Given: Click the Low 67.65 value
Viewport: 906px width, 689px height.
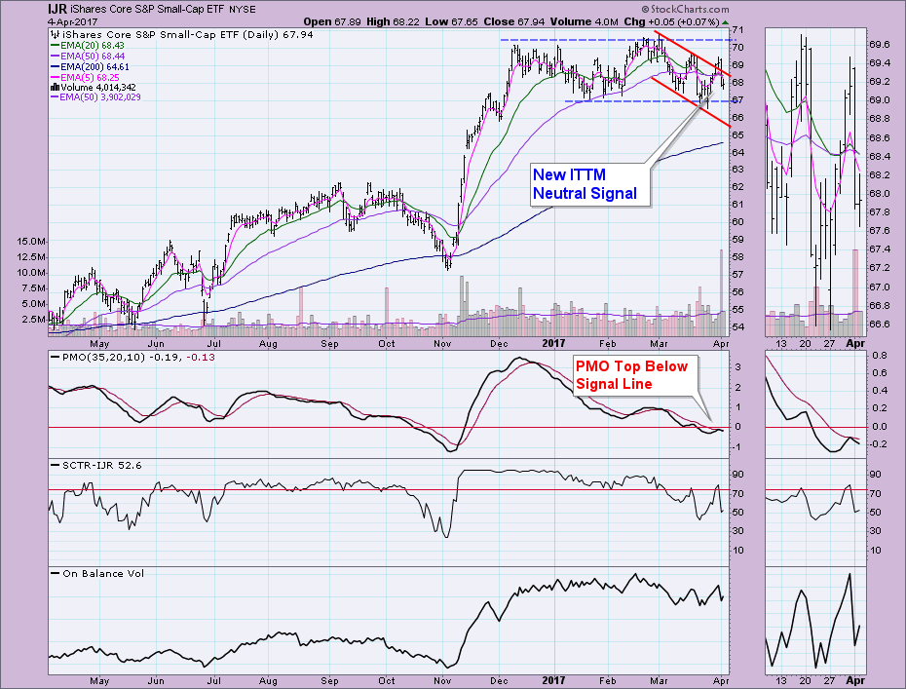Looking at the screenshot, I should [451, 21].
